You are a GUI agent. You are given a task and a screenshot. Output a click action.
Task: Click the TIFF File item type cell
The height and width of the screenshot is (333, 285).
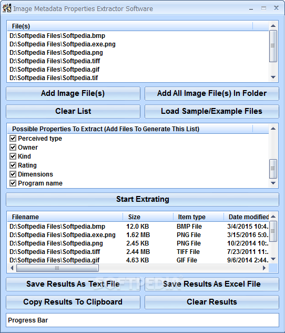click(188, 252)
